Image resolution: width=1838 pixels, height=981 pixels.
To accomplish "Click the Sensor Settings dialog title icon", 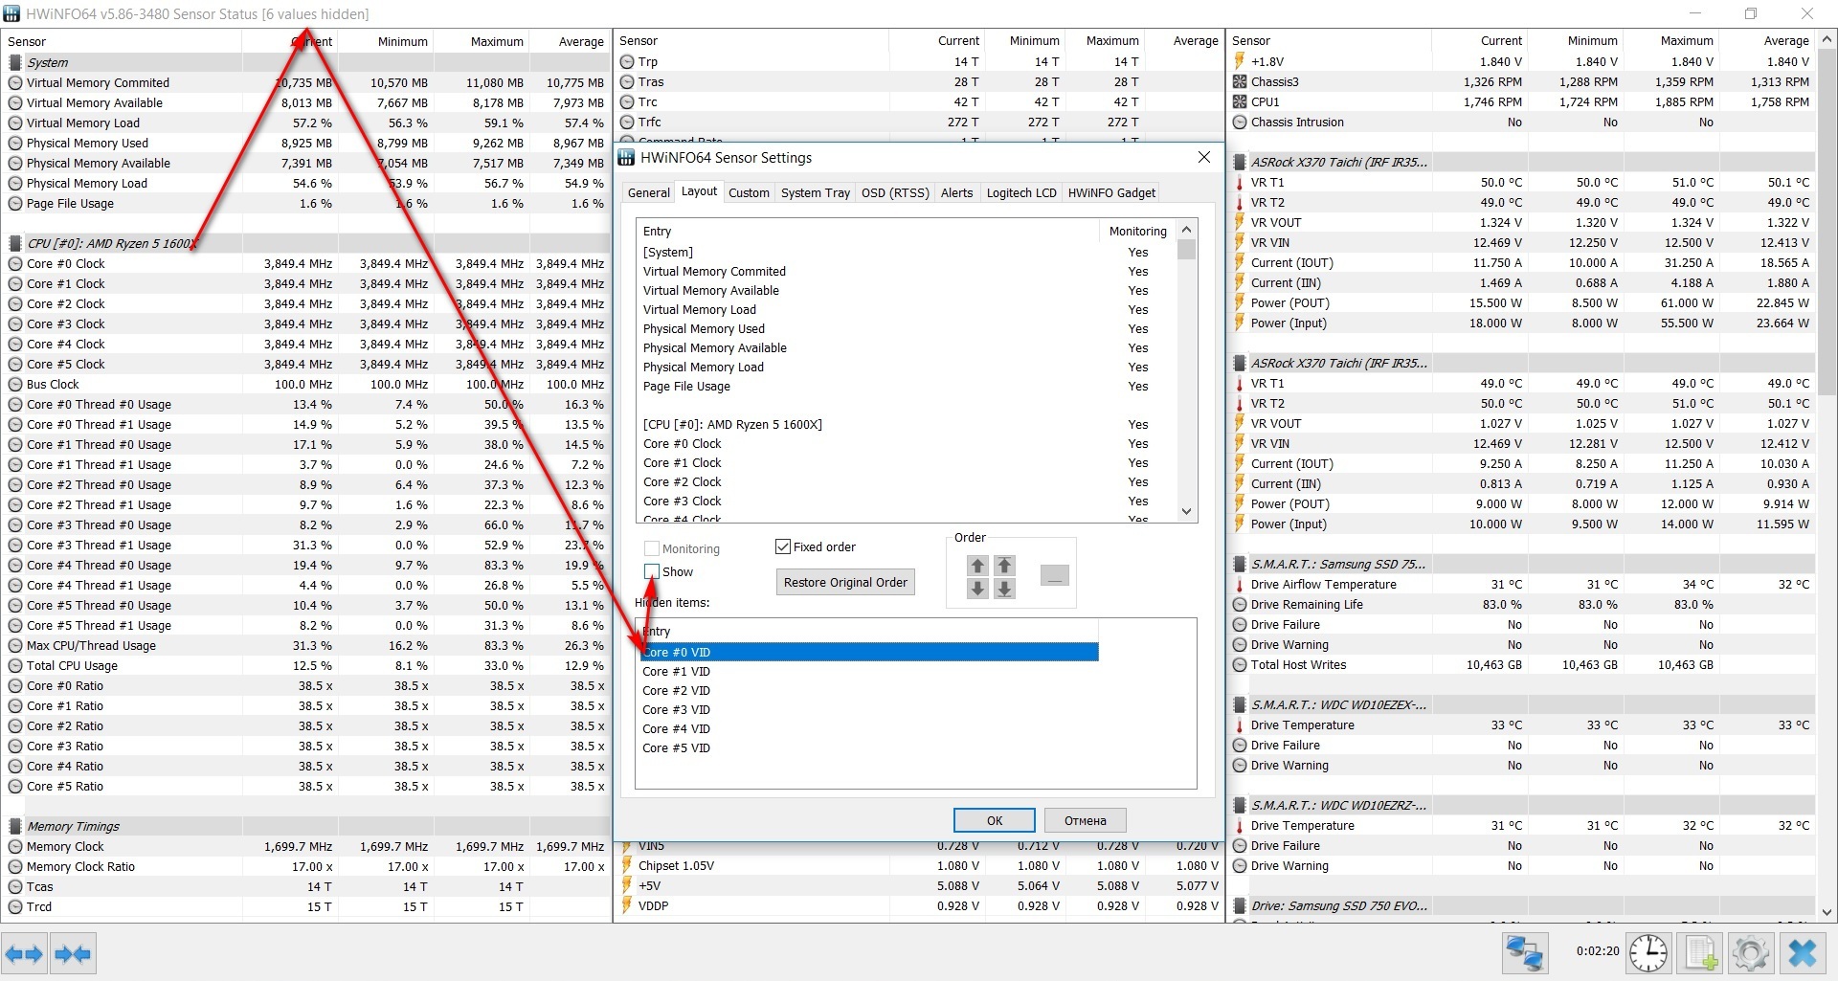I will click(627, 158).
